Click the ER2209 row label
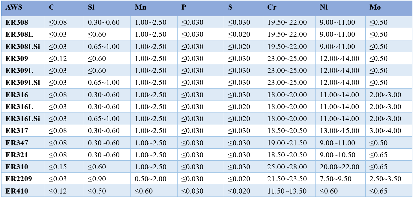This screenshot has height=201, width=413. [x=19, y=179]
